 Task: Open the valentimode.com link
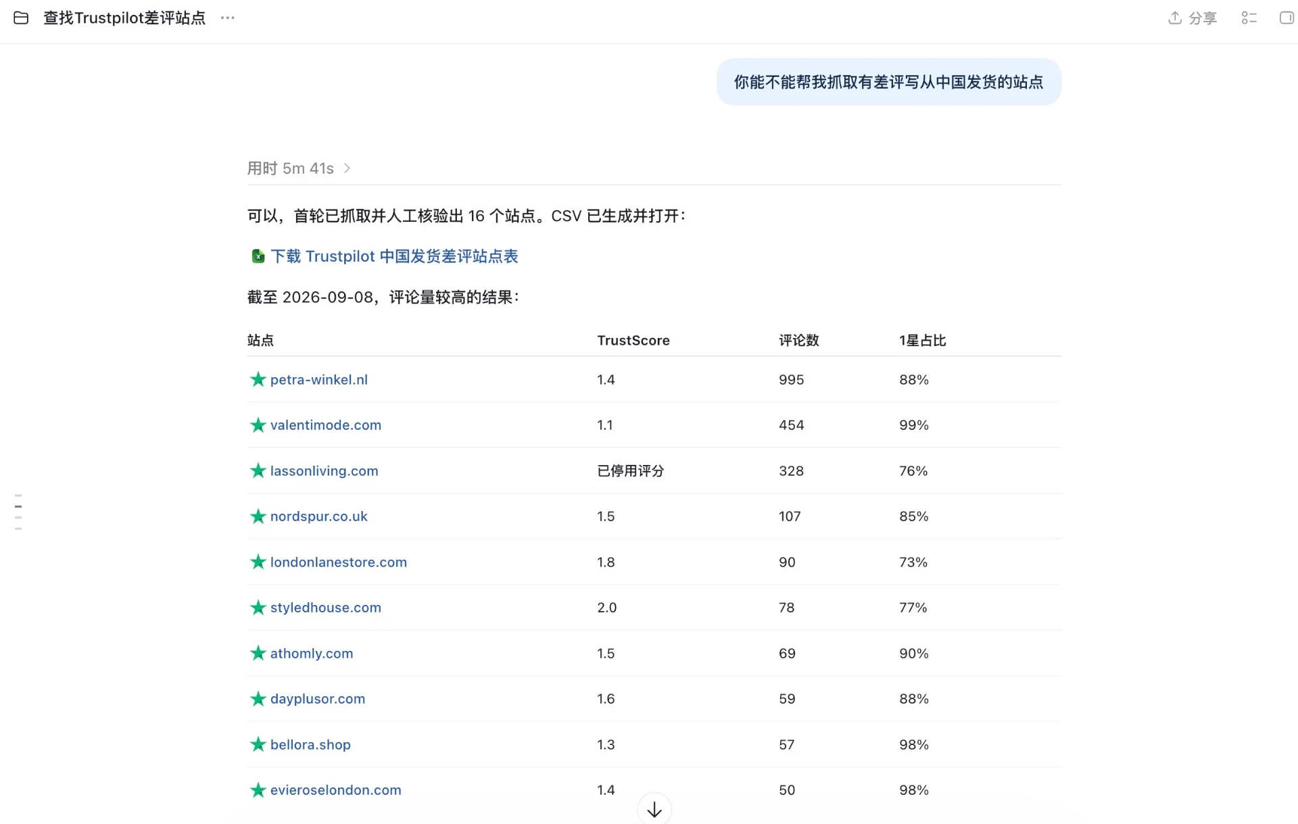coord(326,425)
